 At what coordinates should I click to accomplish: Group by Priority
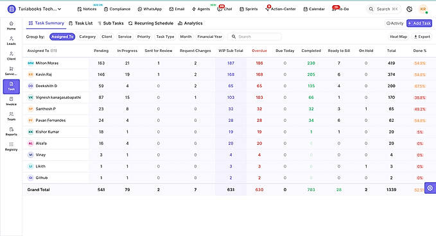coord(144,37)
